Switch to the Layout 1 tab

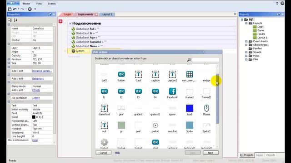(x=107, y=14)
